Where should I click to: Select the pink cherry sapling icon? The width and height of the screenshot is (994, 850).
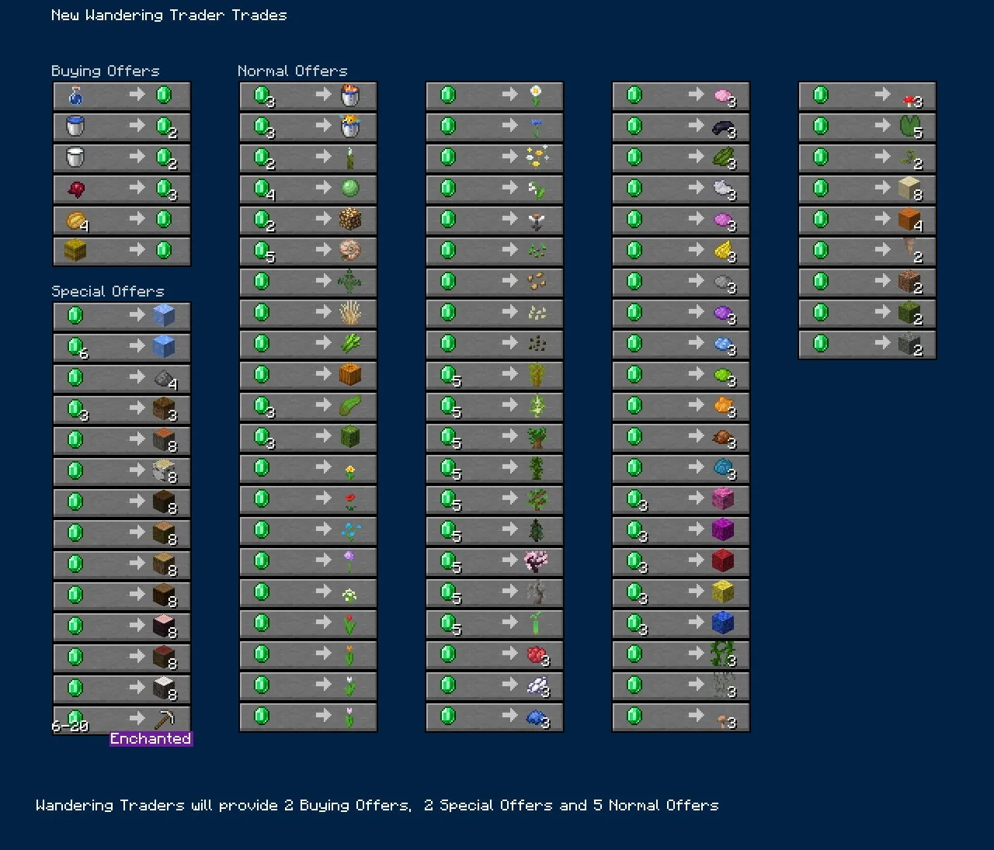[537, 561]
